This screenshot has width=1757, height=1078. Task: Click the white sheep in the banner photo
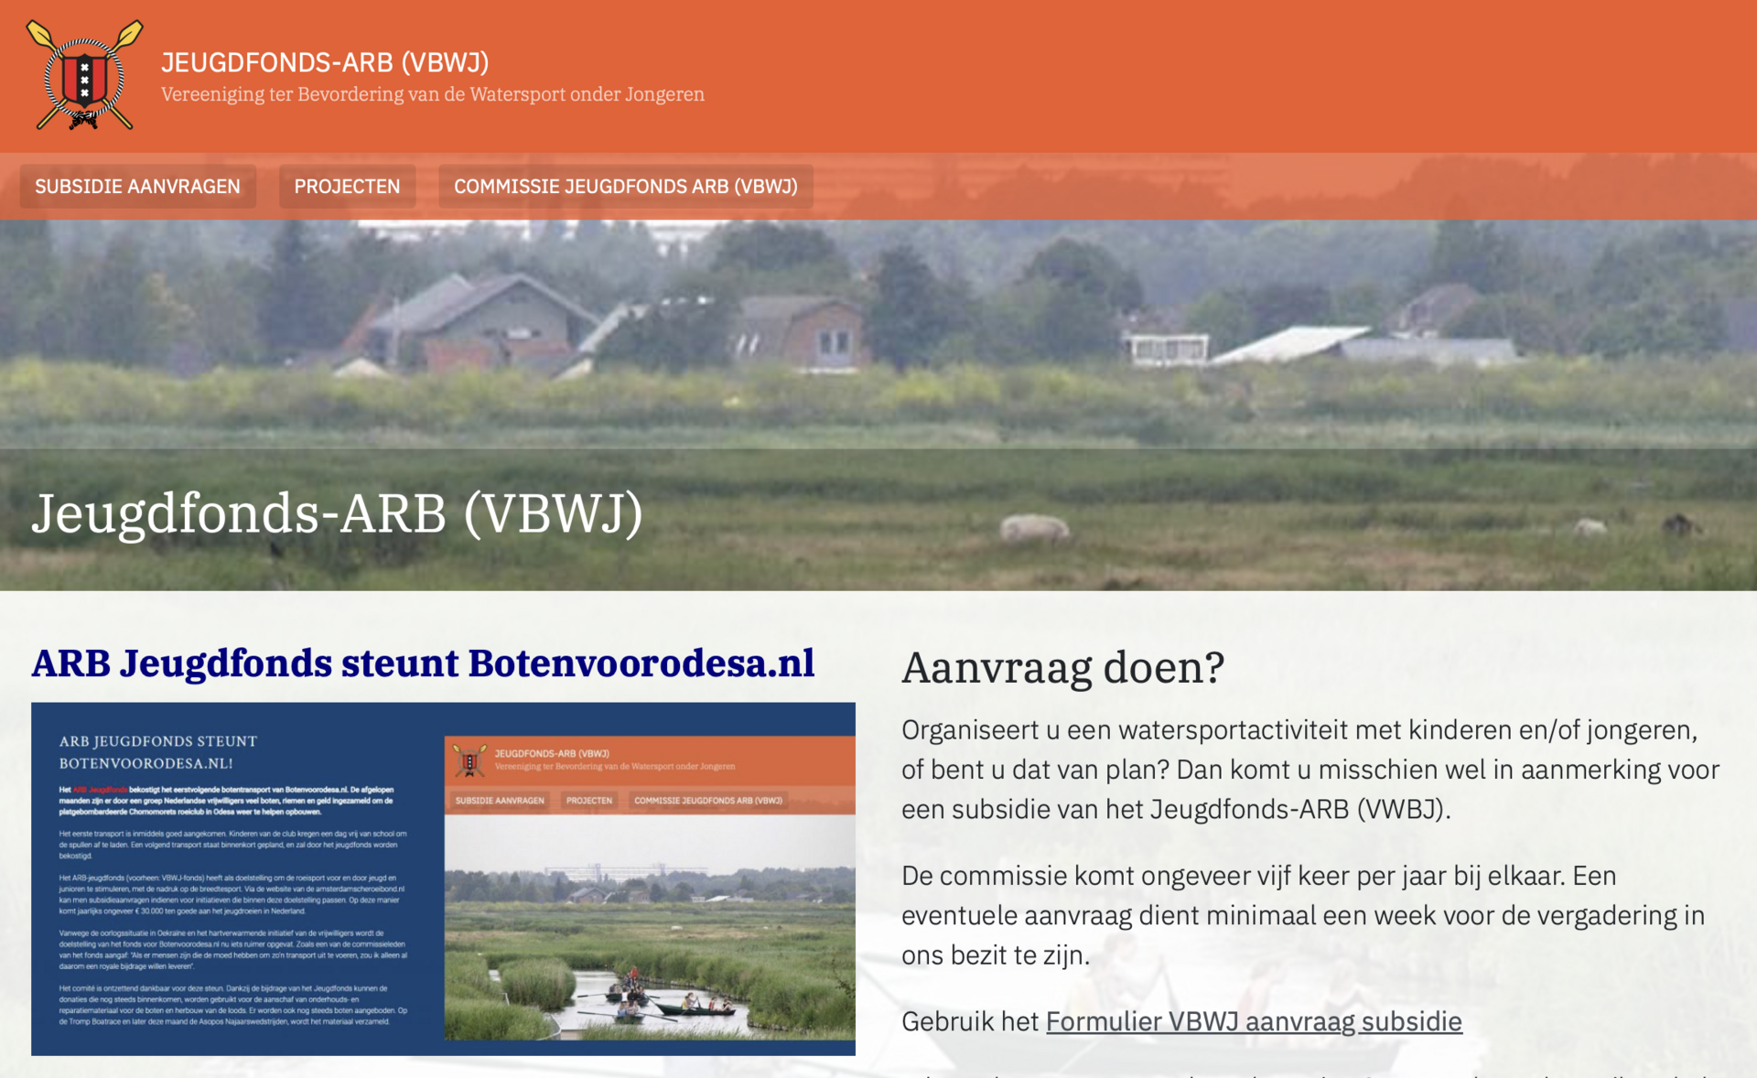coord(1034,528)
